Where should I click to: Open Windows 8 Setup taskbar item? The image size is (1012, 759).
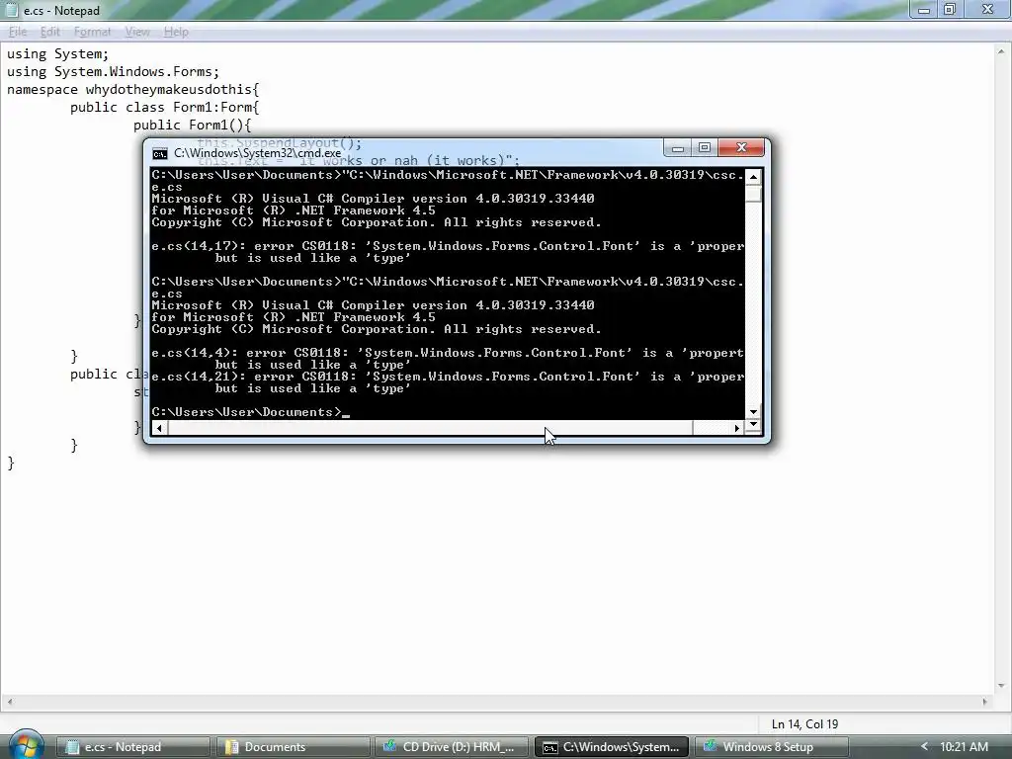(771, 747)
